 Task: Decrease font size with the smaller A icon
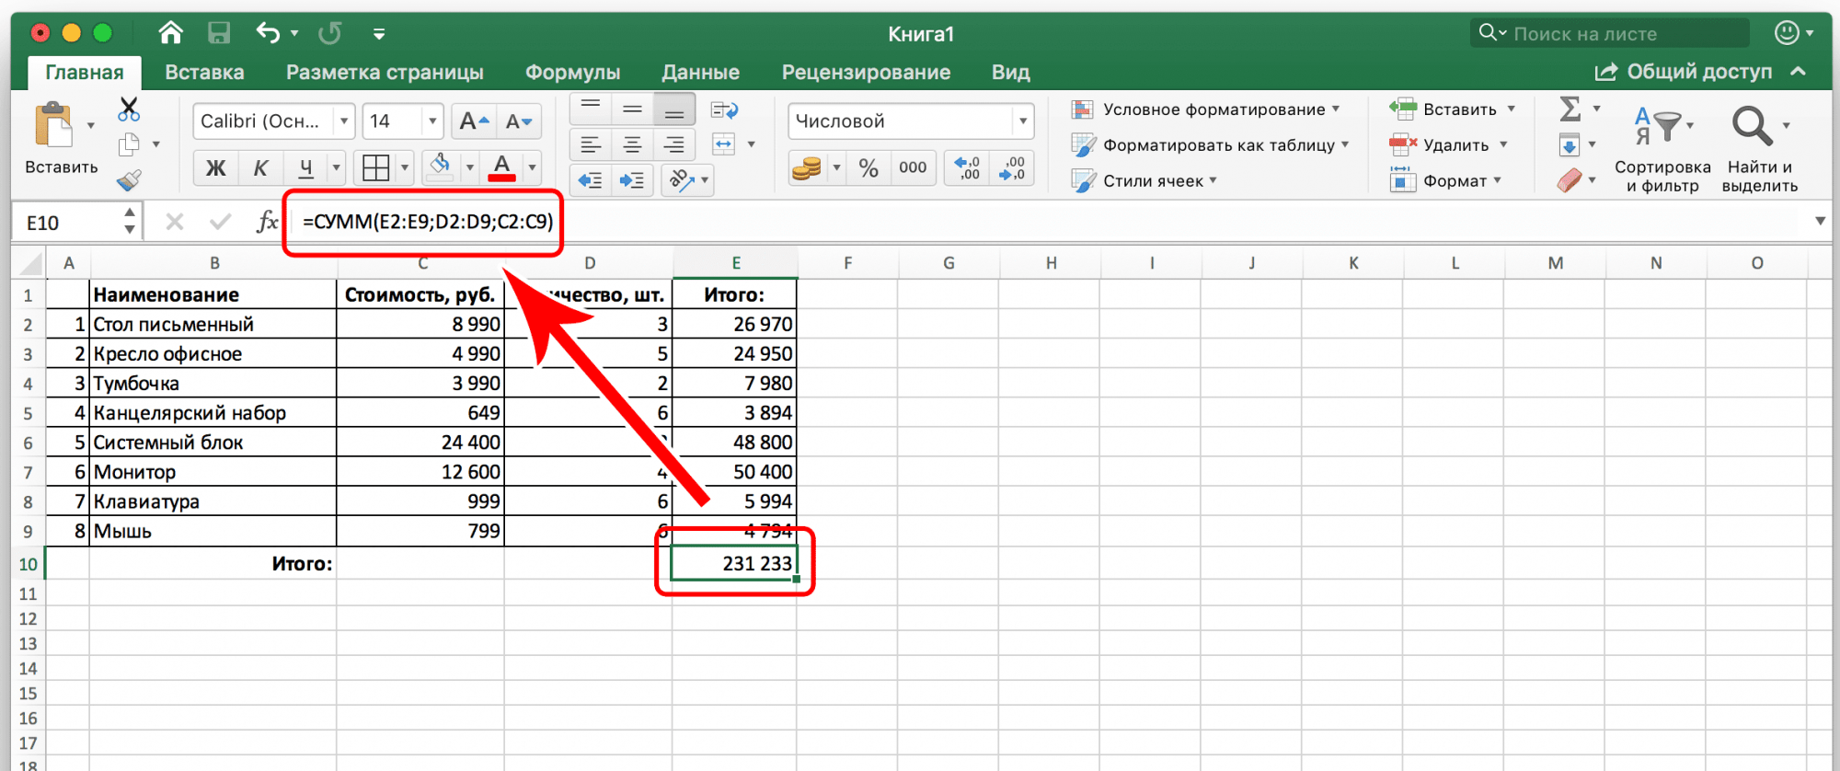[x=519, y=121]
